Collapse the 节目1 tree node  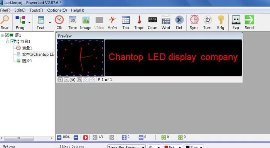pos(8,42)
